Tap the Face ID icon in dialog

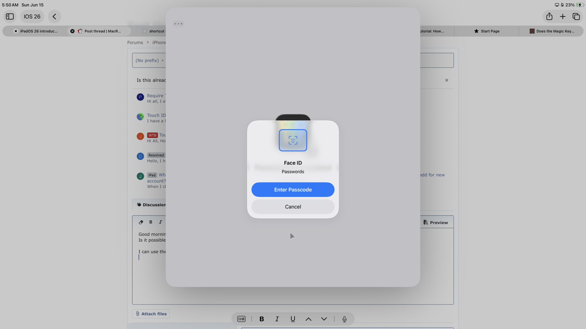(x=293, y=140)
